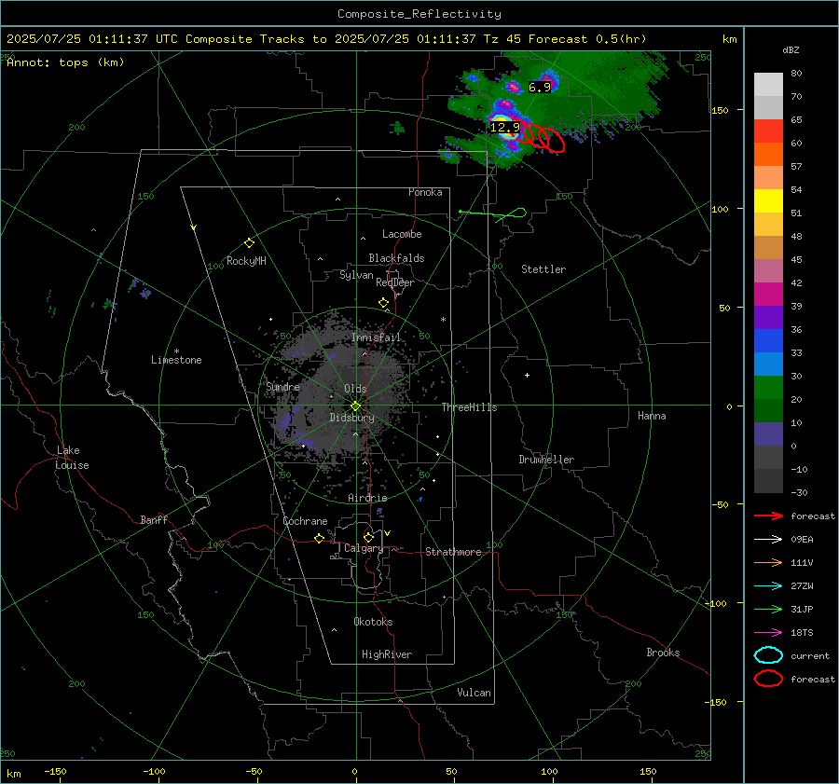Click the Blackfalds town label

[396, 258]
